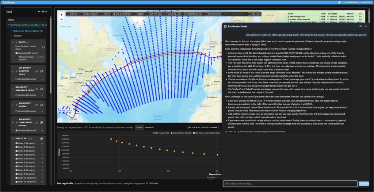Click leaf icon of Min-Energy Shortest Paths

(x=17, y=71)
